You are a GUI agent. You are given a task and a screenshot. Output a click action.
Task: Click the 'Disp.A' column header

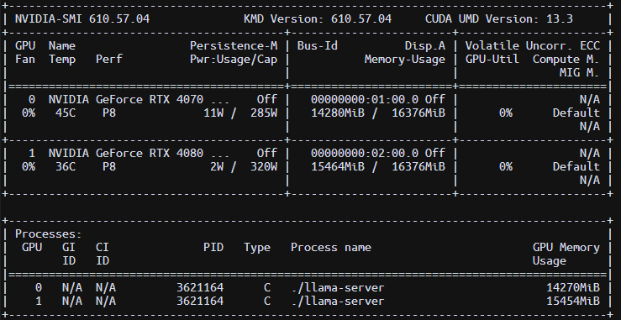coord(425,46)
